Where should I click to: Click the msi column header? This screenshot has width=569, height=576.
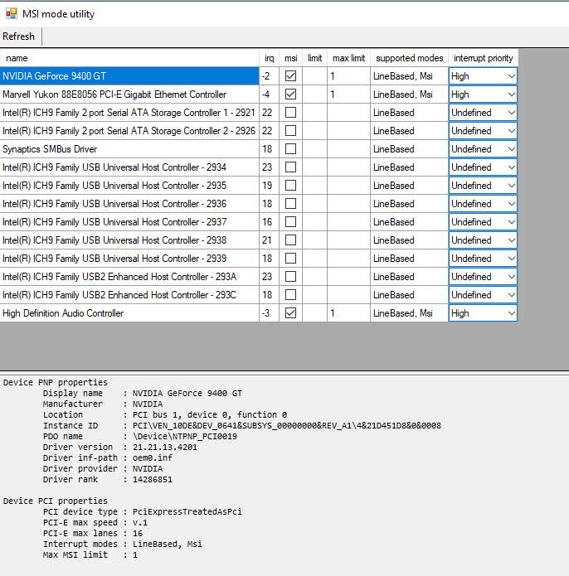point(291,58)
